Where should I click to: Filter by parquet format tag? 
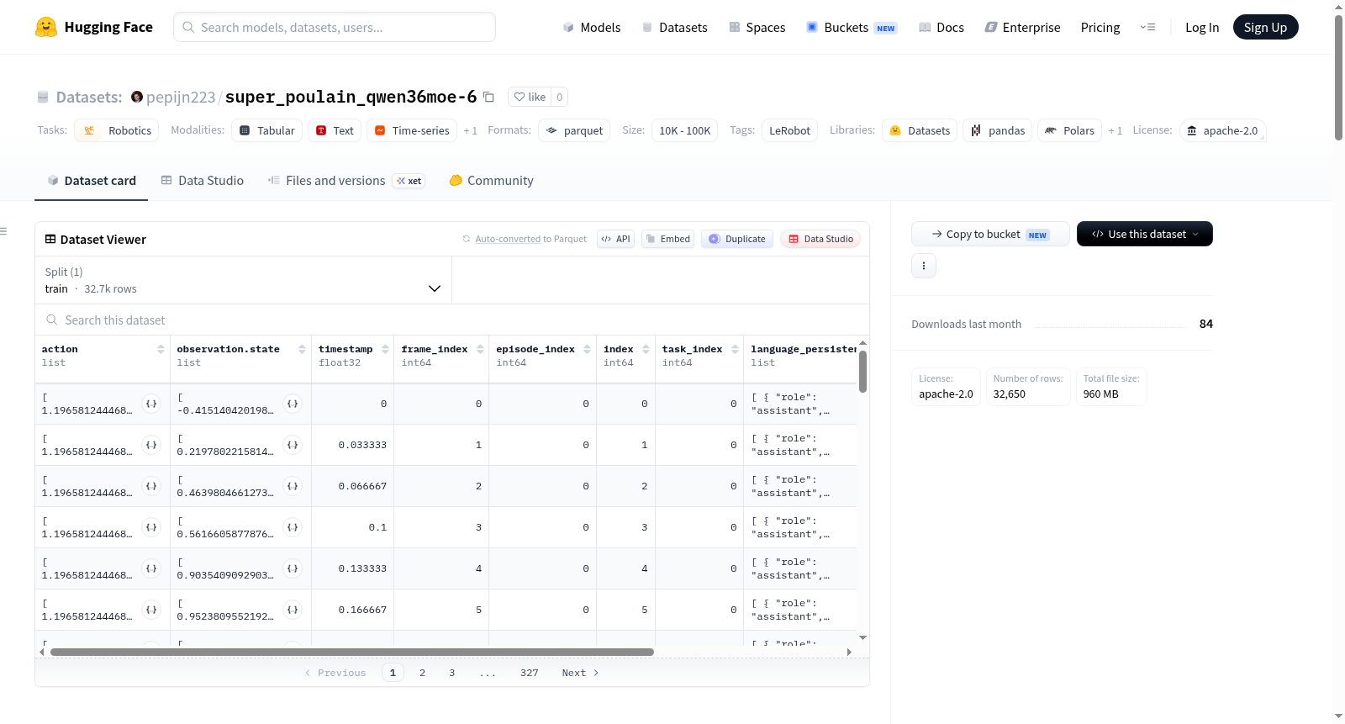pos(574,130)
